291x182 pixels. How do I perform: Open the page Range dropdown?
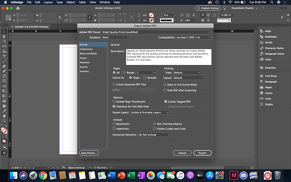click(154, 73)
